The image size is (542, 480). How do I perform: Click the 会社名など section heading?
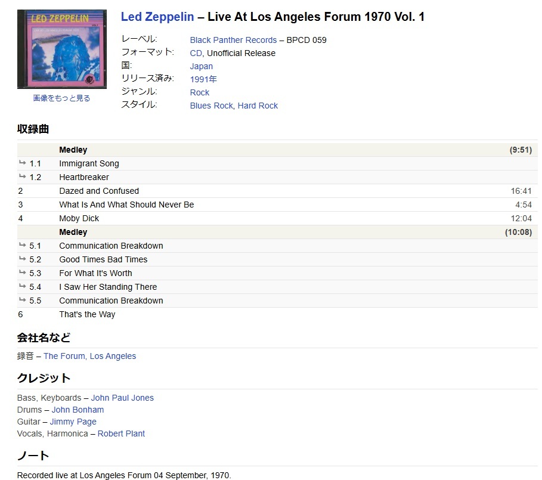click(x=44, y=337)
